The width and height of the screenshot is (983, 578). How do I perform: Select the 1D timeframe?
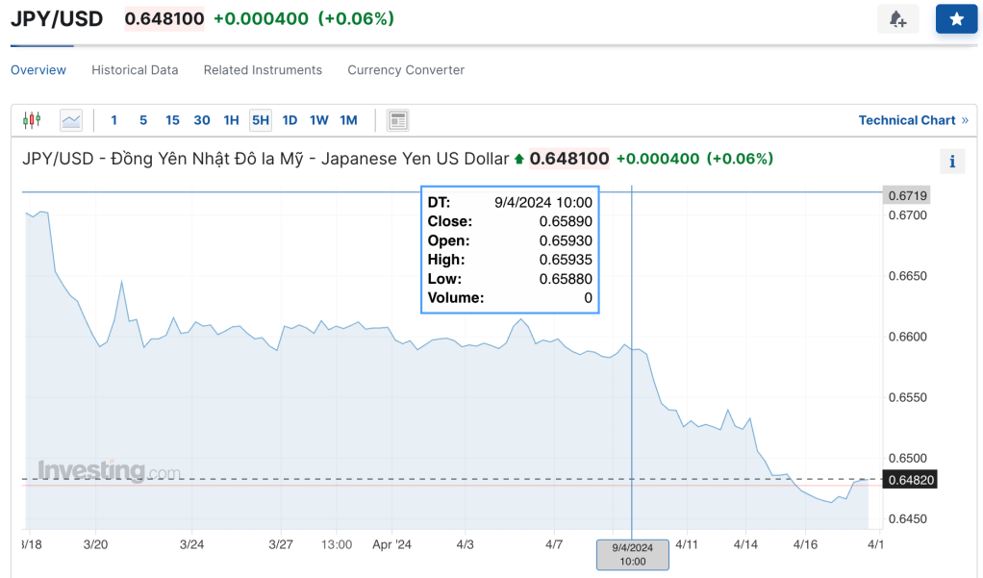pos(290,120)
